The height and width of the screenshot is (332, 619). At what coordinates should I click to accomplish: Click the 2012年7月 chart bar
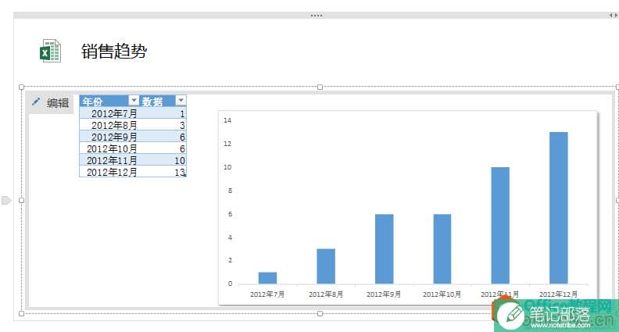coord(267,278)
